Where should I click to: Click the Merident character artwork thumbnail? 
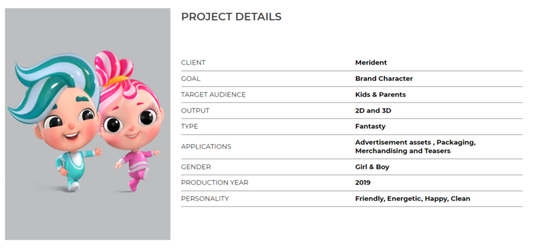tap(88, 124)
